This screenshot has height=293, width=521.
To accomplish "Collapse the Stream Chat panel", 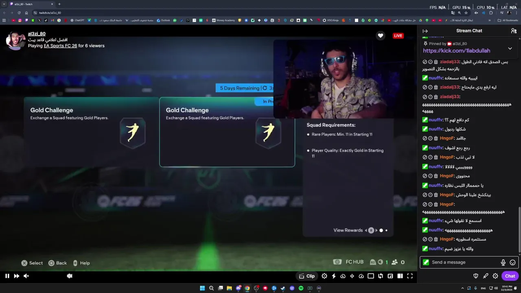I will [425, 31].
